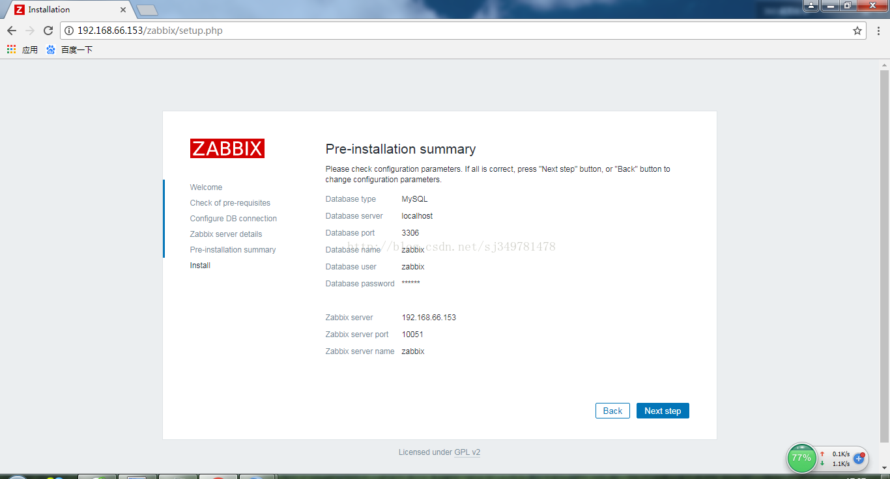This screenshot has width=890, height=479.
Task: Click the masked database password value
Action: click(x=410, y=284)
